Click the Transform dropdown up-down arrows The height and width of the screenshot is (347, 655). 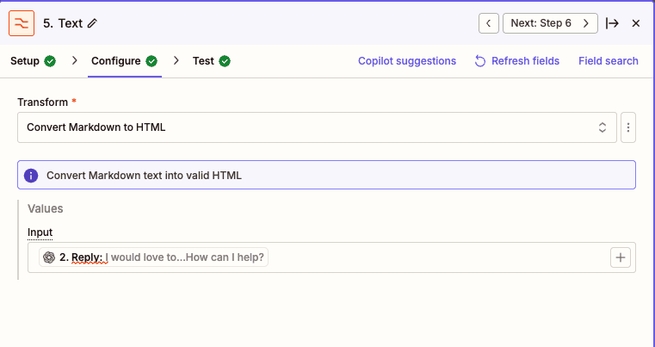coord(602,127)
